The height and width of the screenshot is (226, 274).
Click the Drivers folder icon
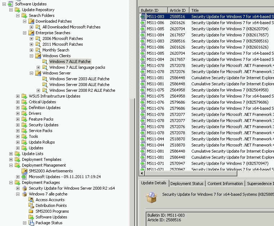pos(24,113)
